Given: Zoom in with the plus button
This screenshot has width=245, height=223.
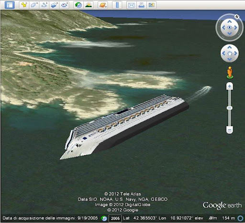Looking at the screenshot, I should pos(230,86).
